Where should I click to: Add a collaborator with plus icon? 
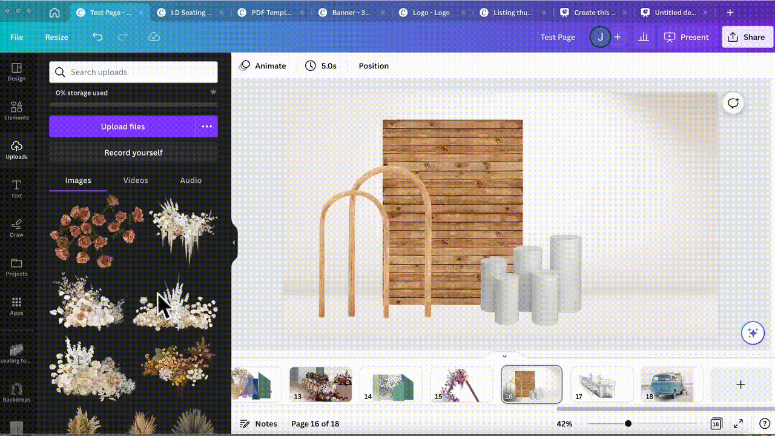click(618, 37)
